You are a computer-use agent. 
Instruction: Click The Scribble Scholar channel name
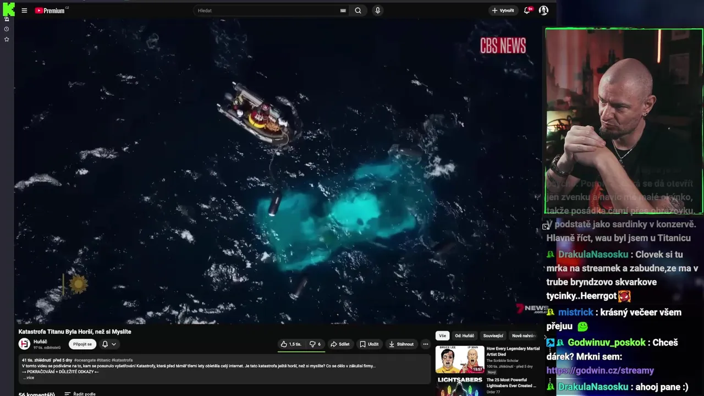502,361
